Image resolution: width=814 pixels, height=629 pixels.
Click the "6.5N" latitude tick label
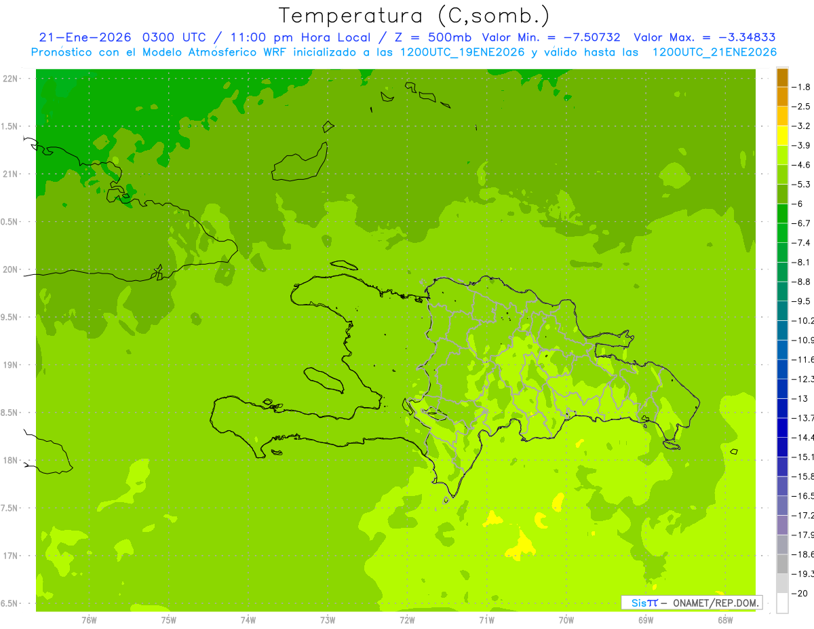pos(10,603)
